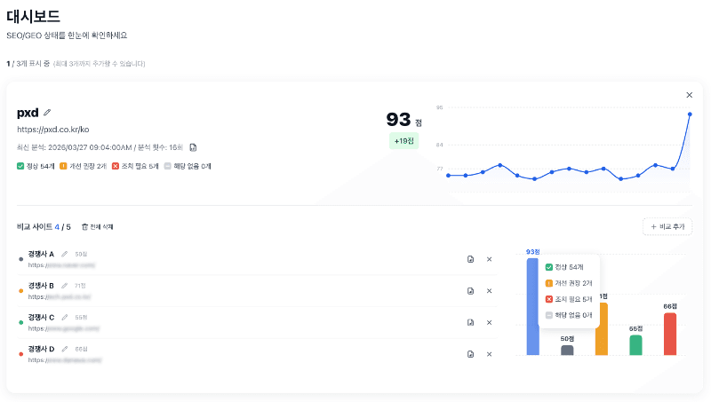
Task: Click the first data point on trend line
Action: (x=449, y=176)
